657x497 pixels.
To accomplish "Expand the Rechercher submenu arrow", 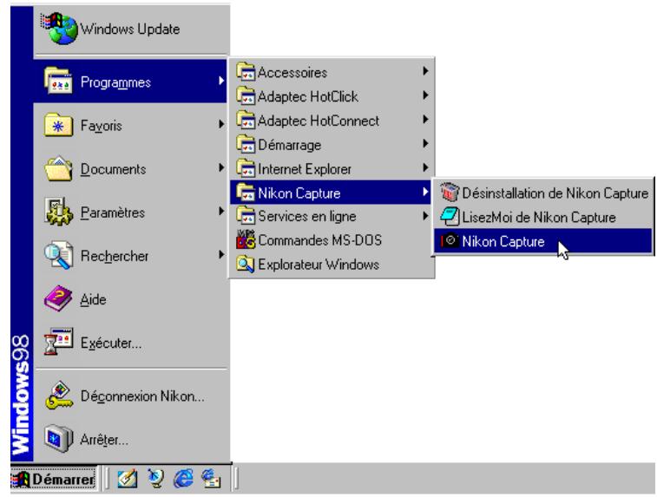I will point(221,254).
